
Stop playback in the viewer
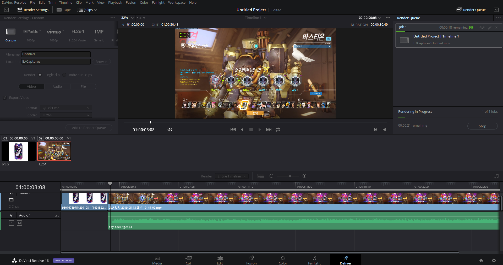(251, 129)
